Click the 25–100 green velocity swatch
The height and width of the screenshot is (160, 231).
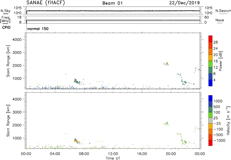(210, 115)
